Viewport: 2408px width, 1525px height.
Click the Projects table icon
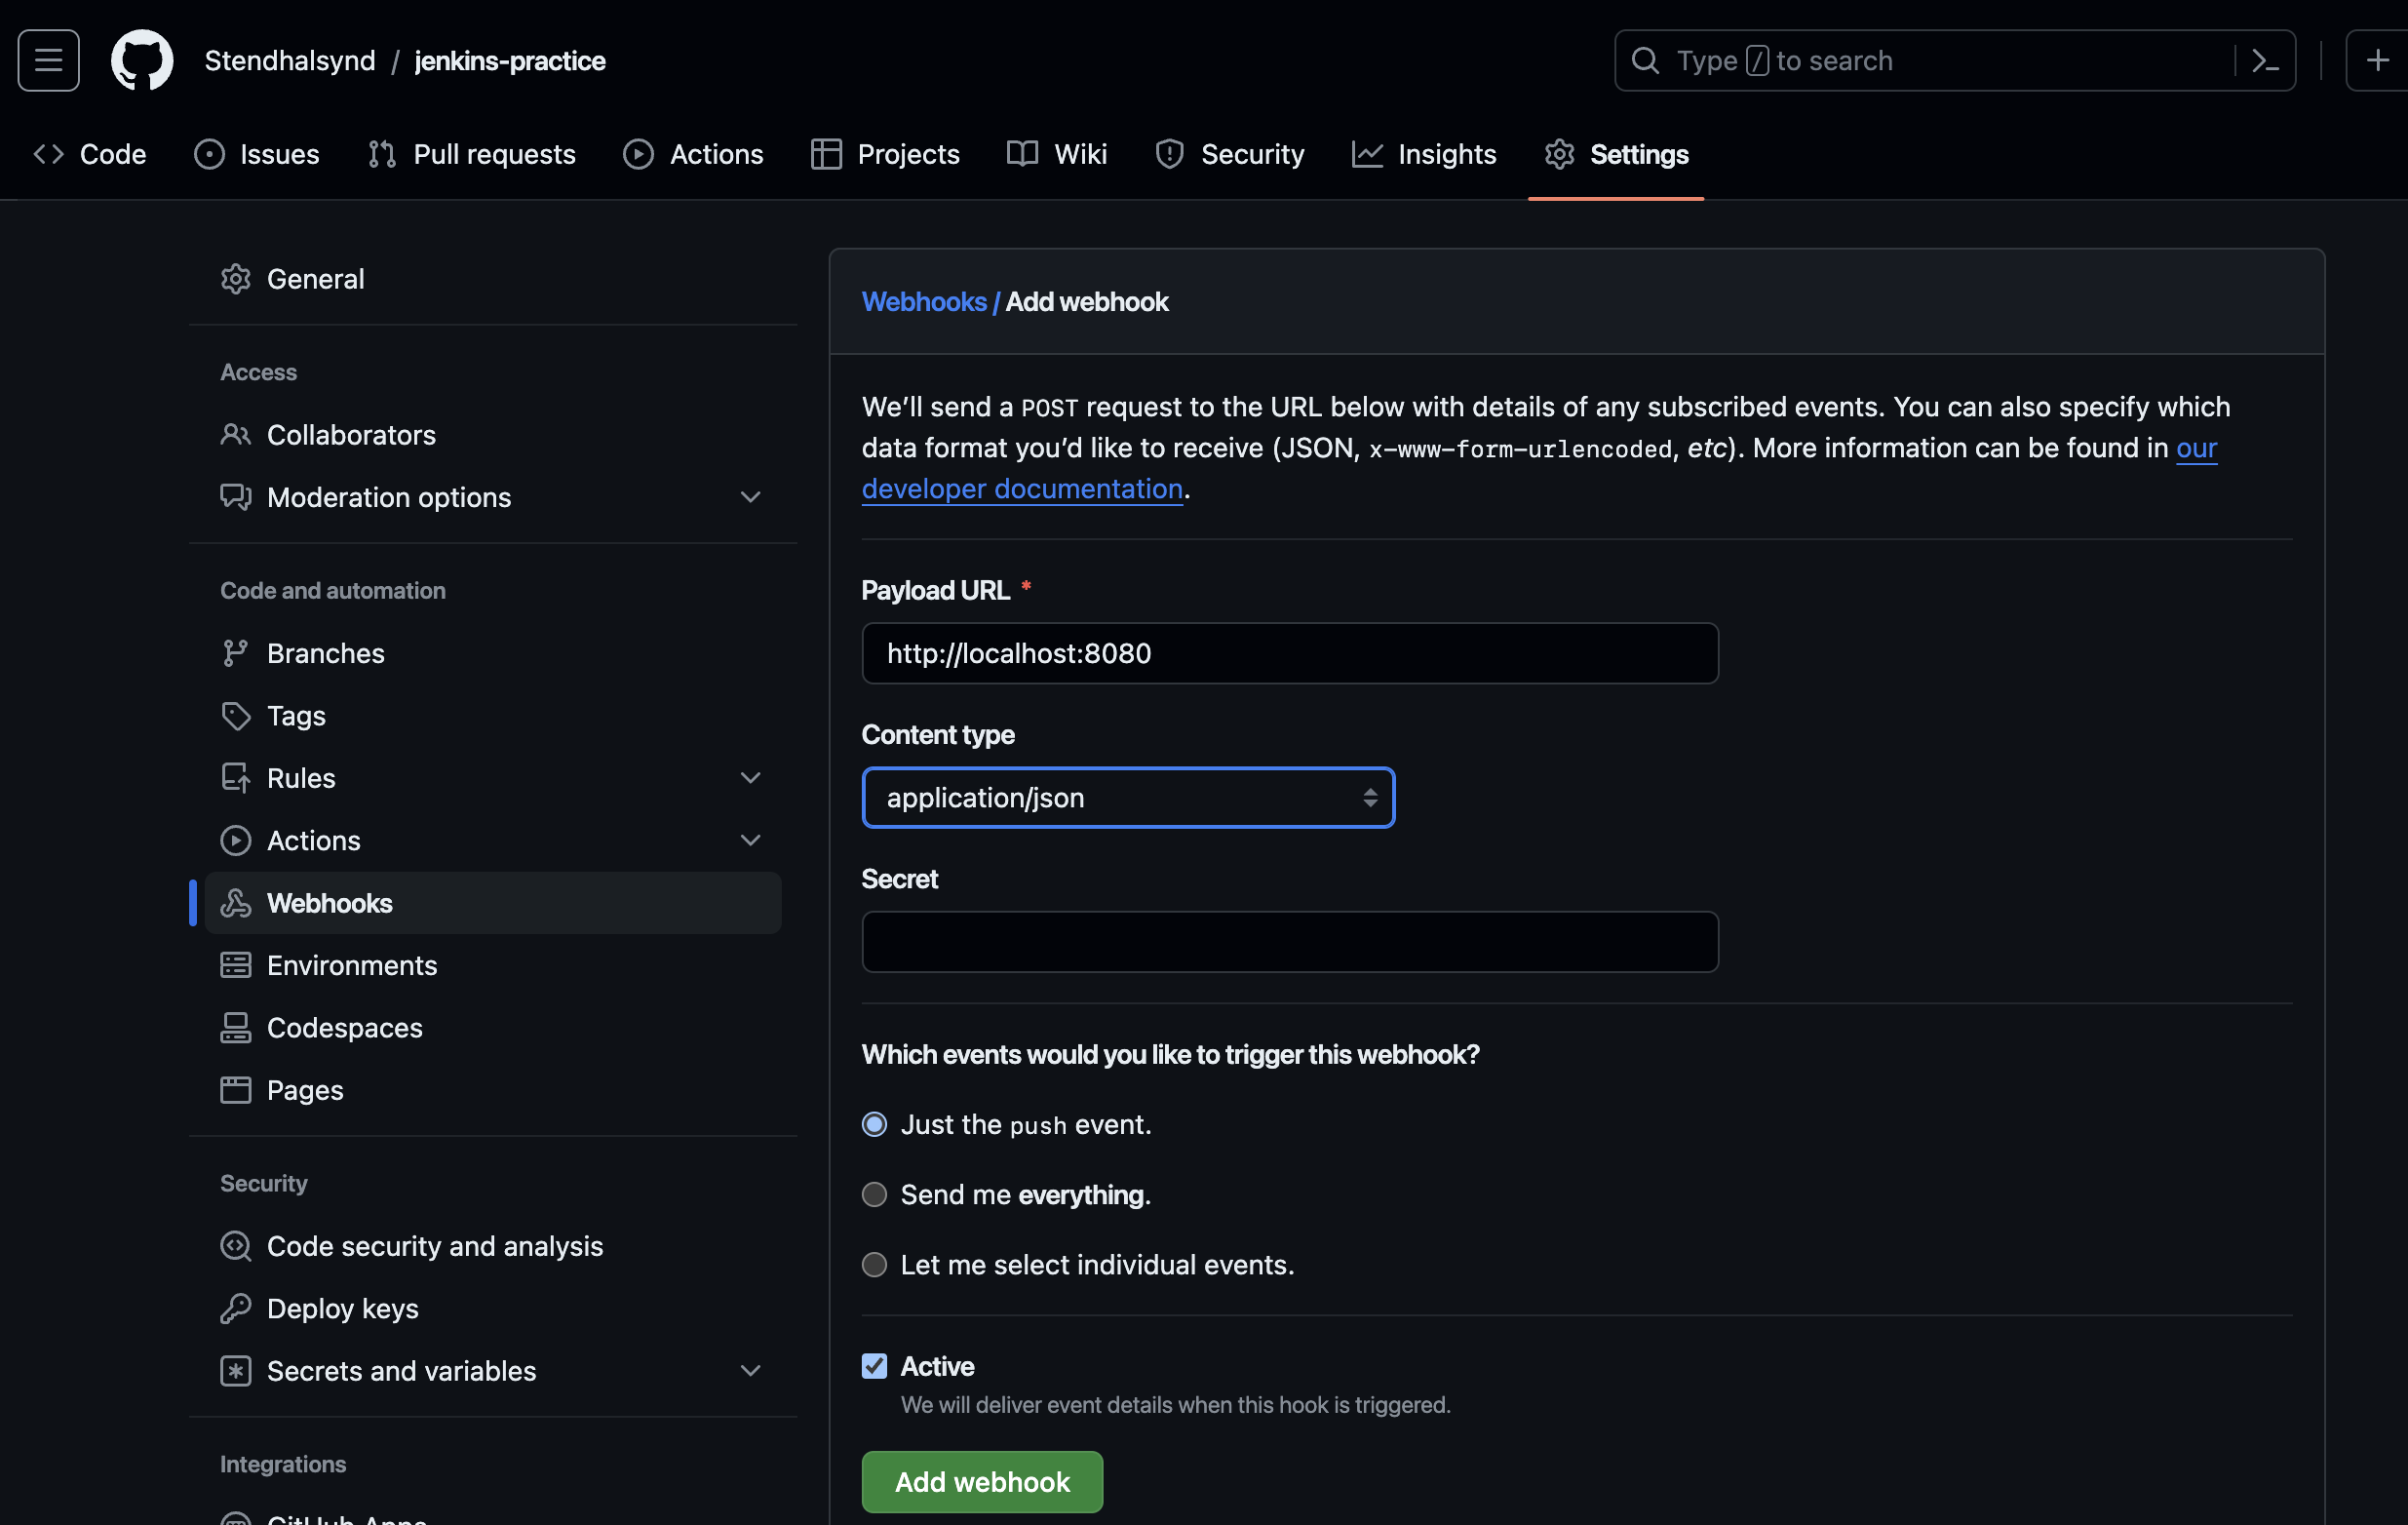(826, 154)
